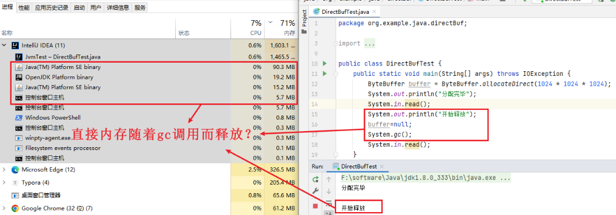The width and height of the screenshot is (616, 215).
Task: Click the Java file icon on the editor tab
Action: coord(316,11)
